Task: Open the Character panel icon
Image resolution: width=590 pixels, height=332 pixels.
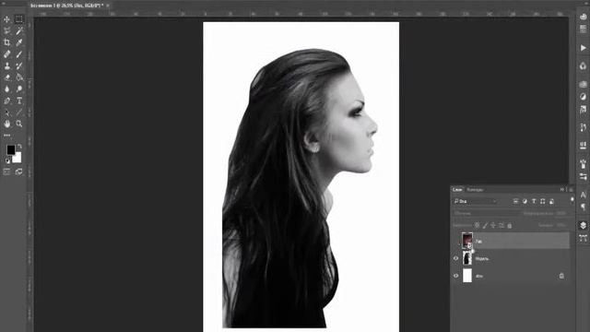Action: [584, 195]
